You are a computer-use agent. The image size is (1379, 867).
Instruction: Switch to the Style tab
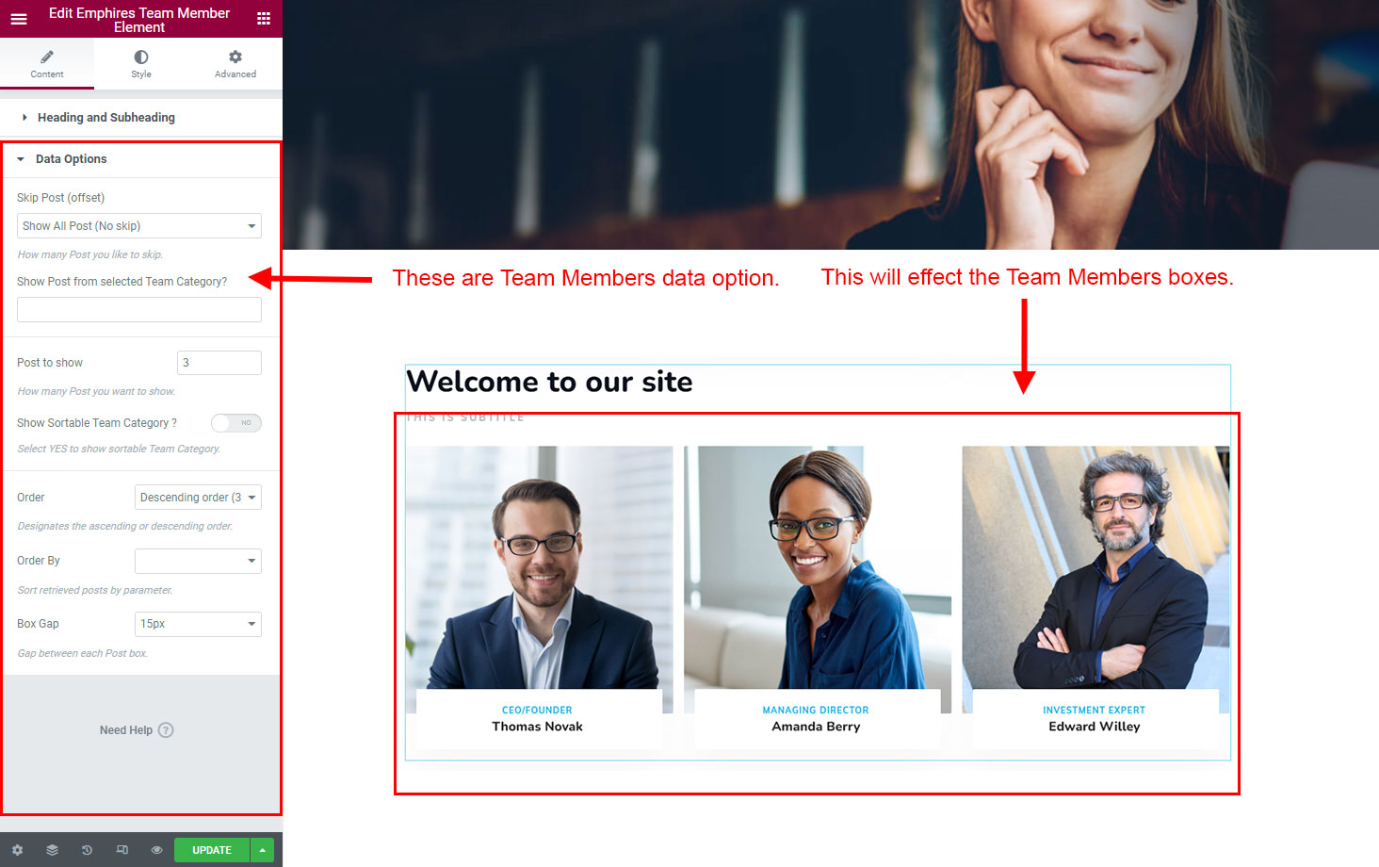pos(141,64)
